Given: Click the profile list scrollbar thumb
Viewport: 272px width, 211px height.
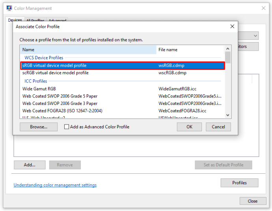Looking at the screenshot, I should point(227,58).
